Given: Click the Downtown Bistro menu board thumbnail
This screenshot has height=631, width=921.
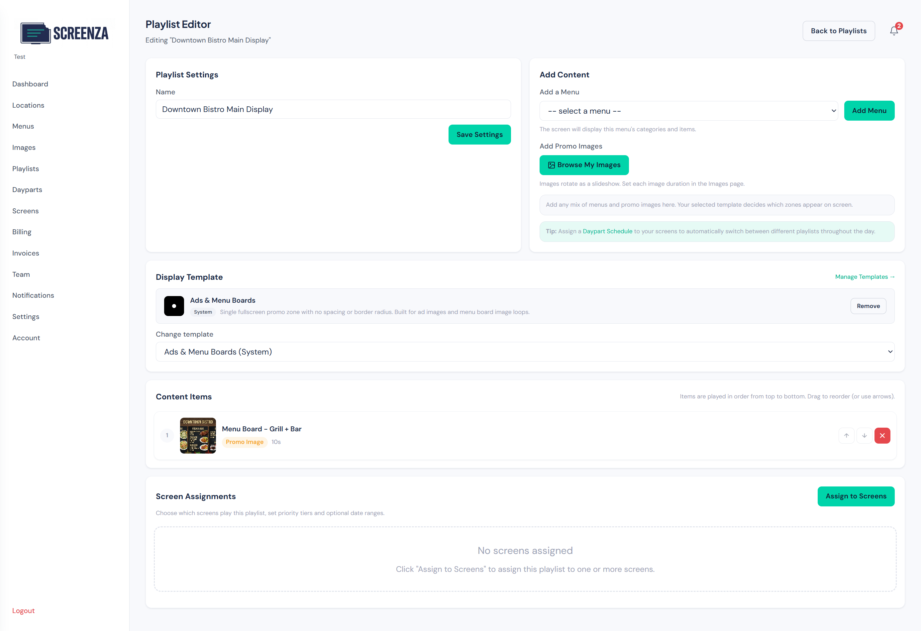Looking at the screenshot, I should click(198, 435).
